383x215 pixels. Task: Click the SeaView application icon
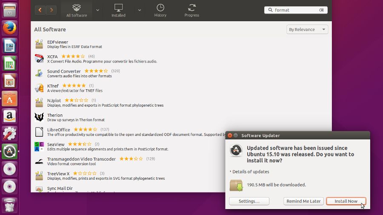pyautogui.click(x=39, y=147)
